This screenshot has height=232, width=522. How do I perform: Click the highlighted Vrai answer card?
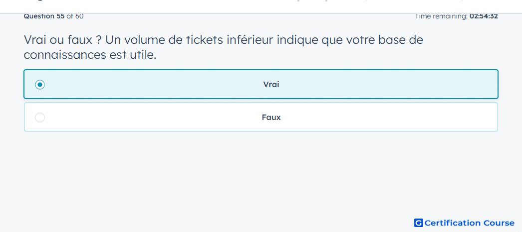261,84
